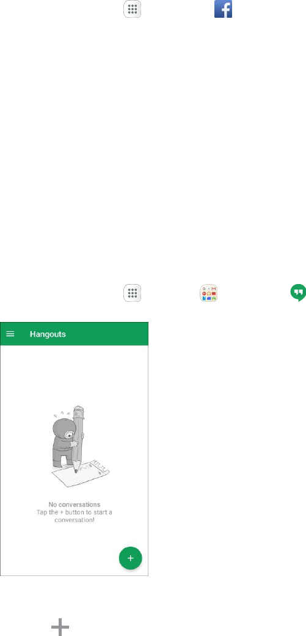Tap the green plus floating button

point(130,558)
